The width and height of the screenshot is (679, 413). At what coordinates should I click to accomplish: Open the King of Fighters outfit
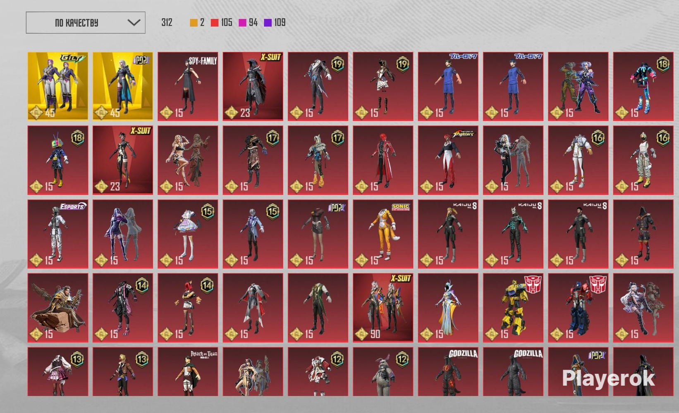coord(448,160)
